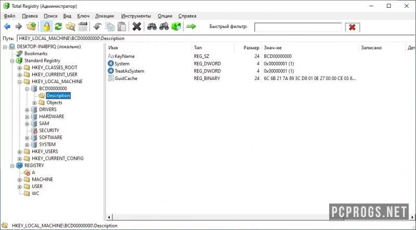
Task: Expand HKEY_CURRENT_USER in the tree
Action: (20, 75)
